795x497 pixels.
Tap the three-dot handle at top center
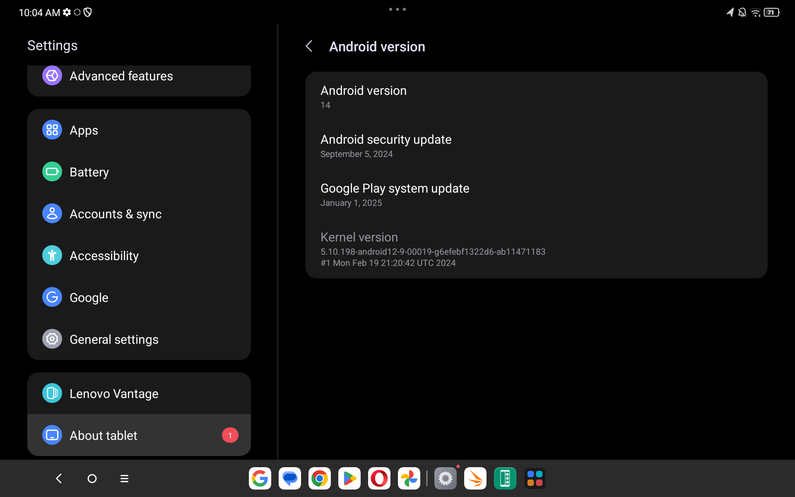click(x=397, y=9)
